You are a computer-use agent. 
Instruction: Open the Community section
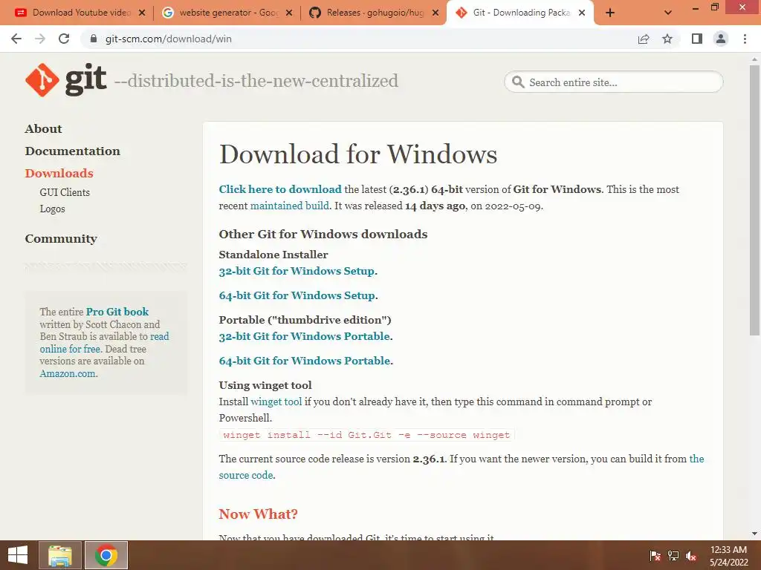[61, 239]
